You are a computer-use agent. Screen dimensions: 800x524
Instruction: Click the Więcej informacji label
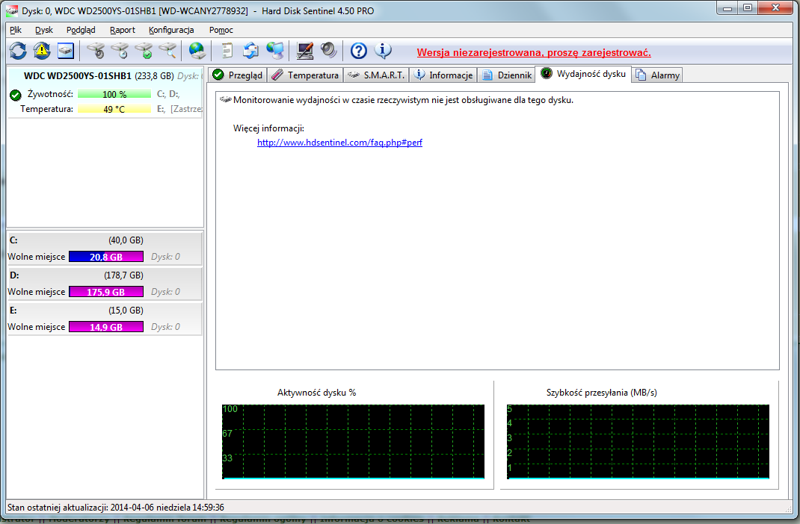coord(268,128)
